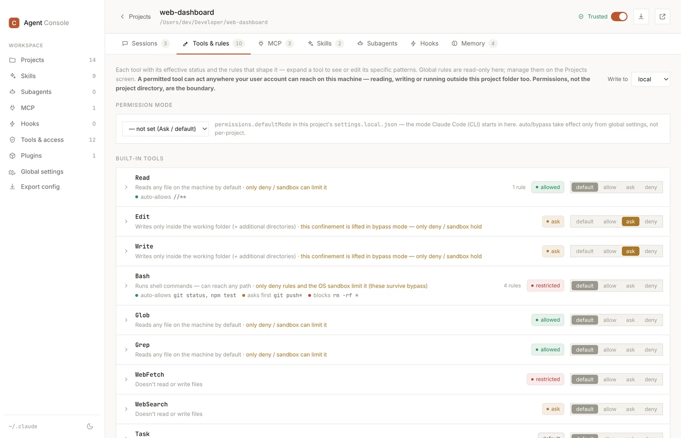Click the WebSearch 'ask' status badge
681x438 pixels.
(x=553, y=409)
